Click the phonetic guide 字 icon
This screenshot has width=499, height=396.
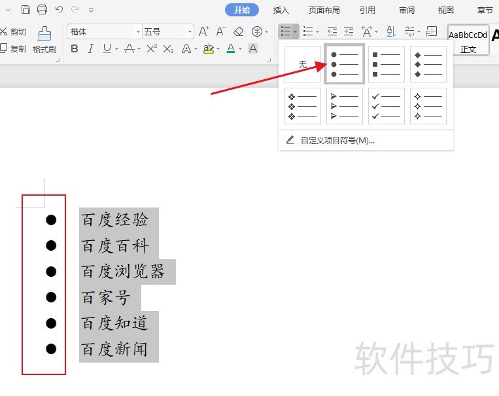tap(257, 31)
